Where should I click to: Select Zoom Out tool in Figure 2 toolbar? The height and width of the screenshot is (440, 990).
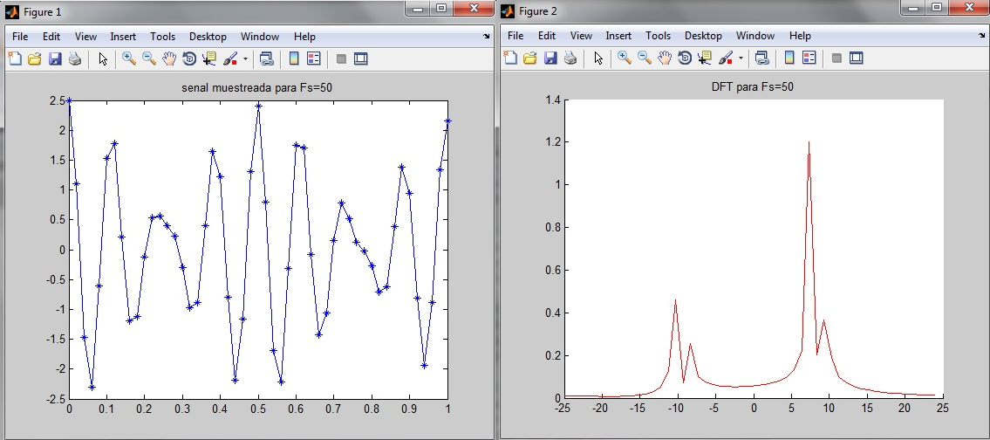click(x=645, y=58)
